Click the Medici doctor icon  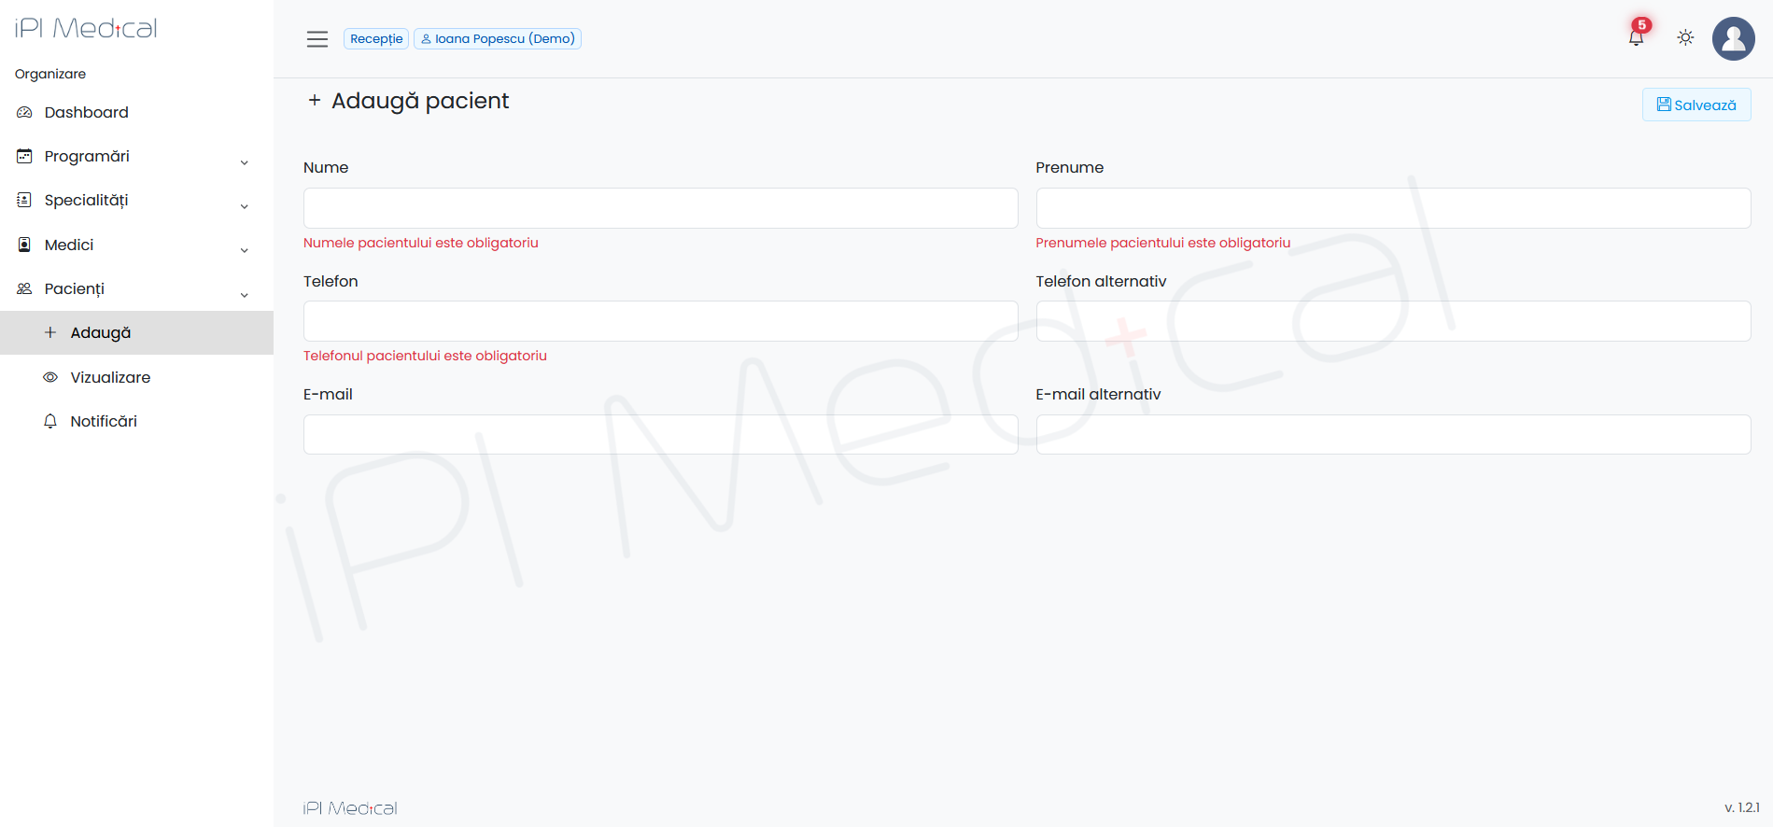[25, 245]
